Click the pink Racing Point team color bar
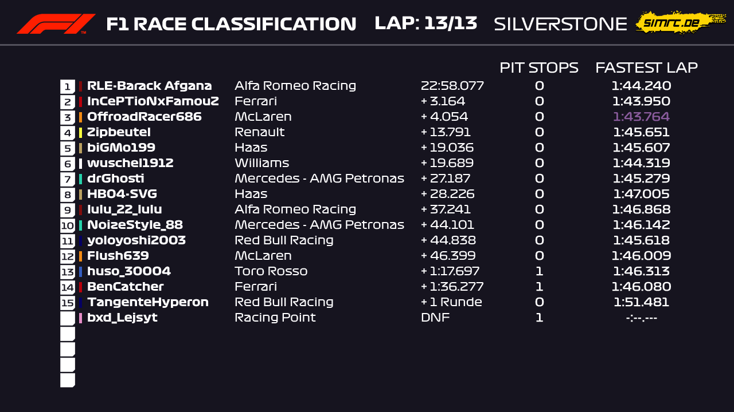This screenshot has height=412, width=734. click(81, 318)
